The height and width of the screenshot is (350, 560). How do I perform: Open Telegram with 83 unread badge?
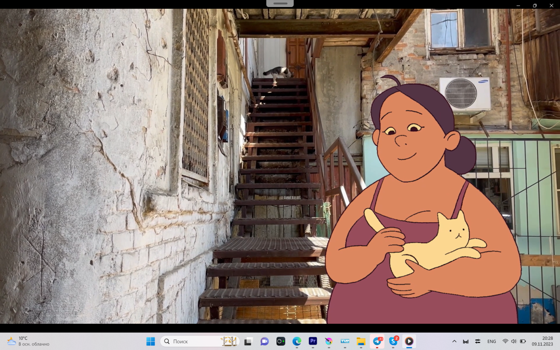tap(377, 341)
